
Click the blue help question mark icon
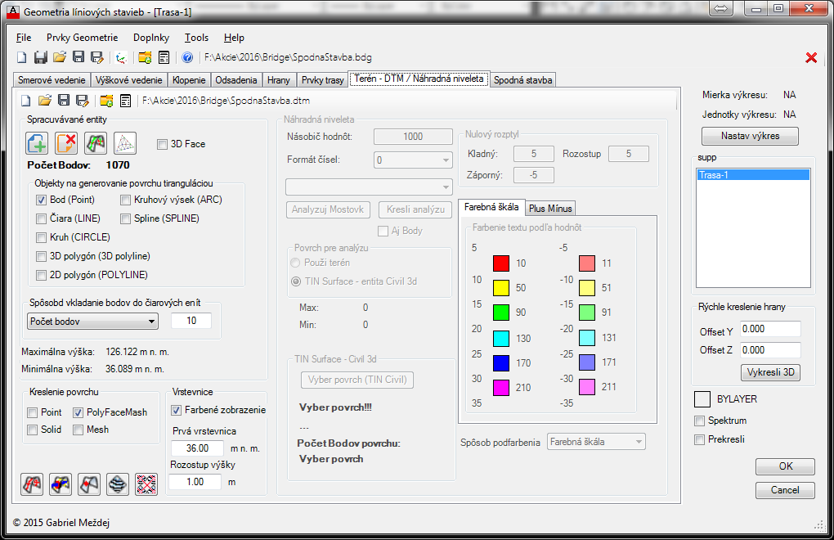[187, 57]
